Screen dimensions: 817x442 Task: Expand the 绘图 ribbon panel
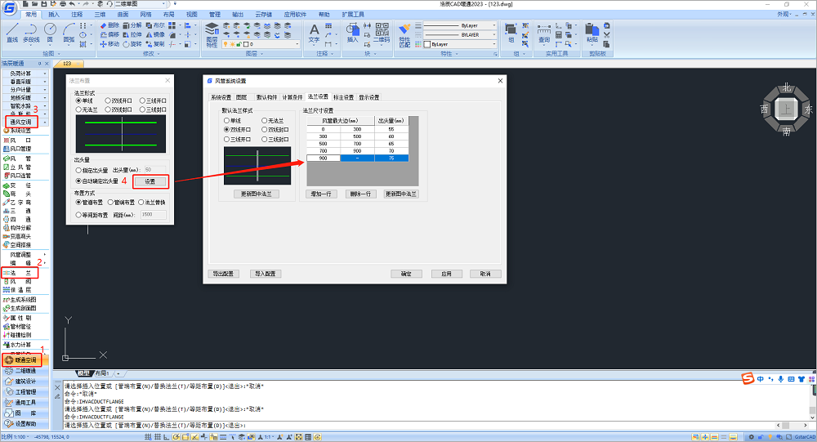[51, 53]
